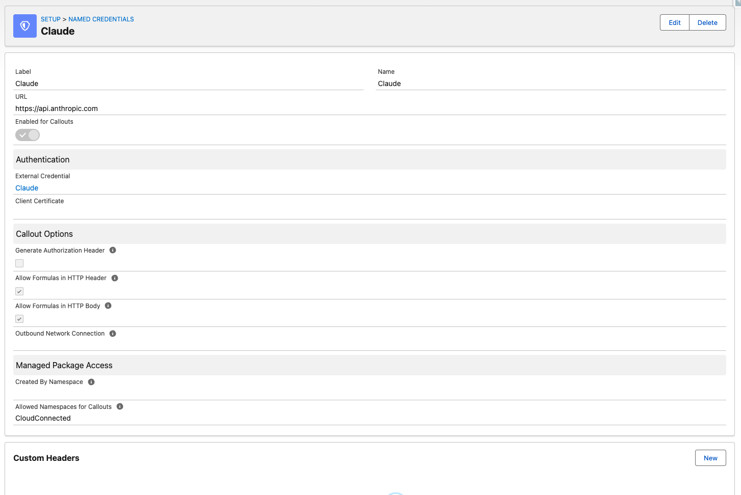
Task: Show info for Outbound Network Connection
Action: pyautogui.click(x=113, y=334)
